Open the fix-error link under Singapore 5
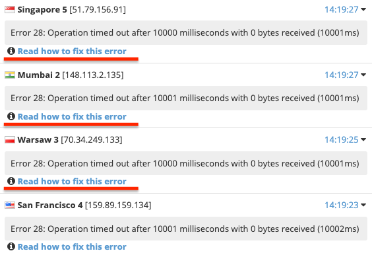Screen dimensions: 372x257 pos(72,51)
